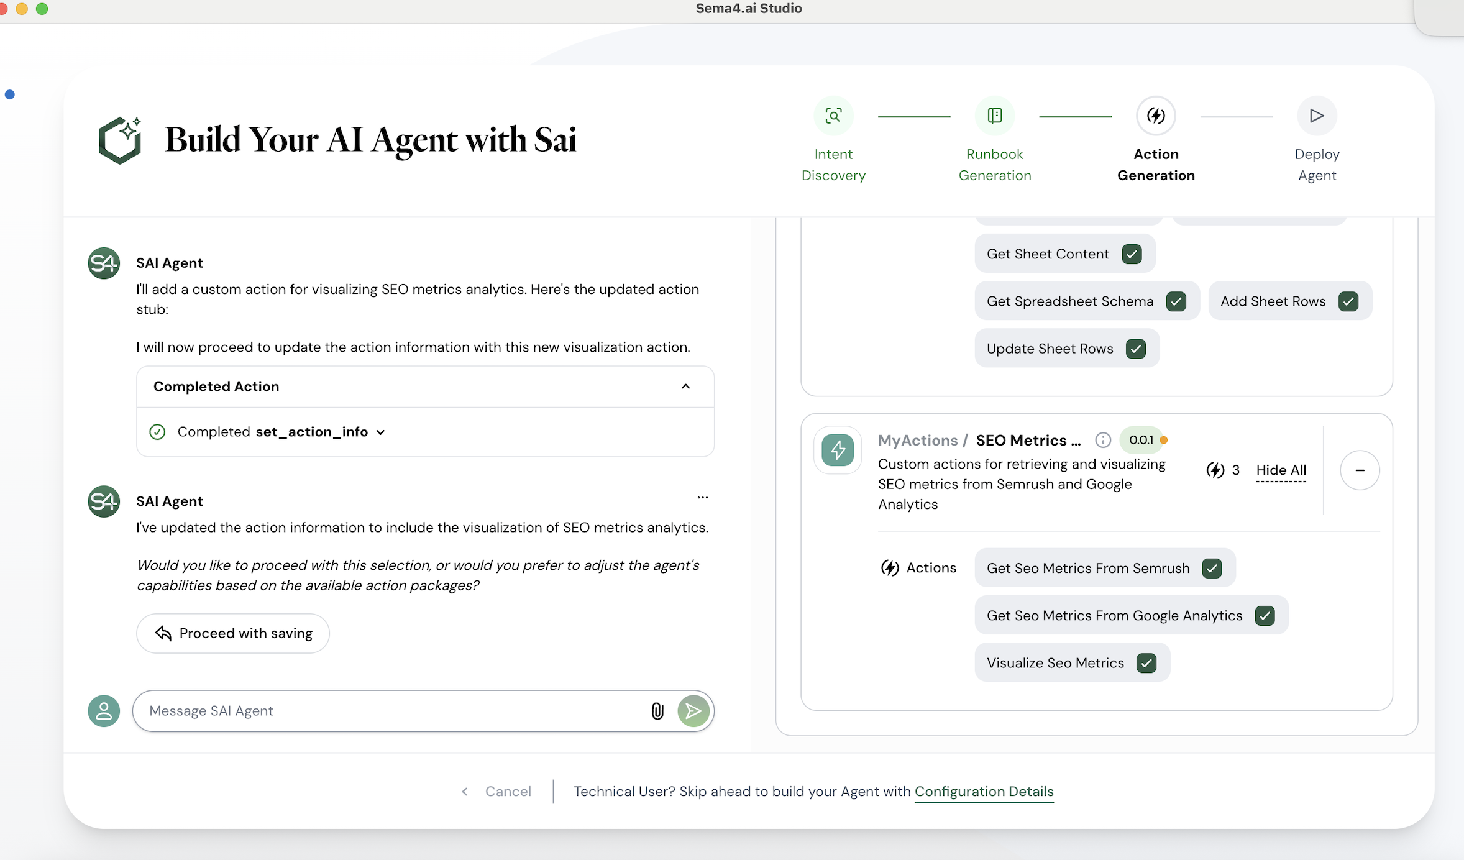
Task: Click the second SAI Agent avatar
Action: 104,501
